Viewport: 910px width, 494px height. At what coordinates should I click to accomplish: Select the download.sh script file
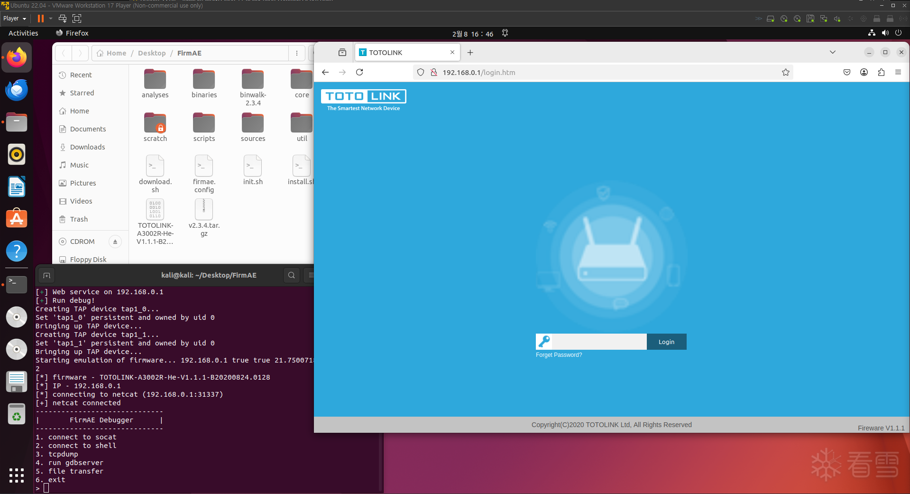click(x=155, y=174)
